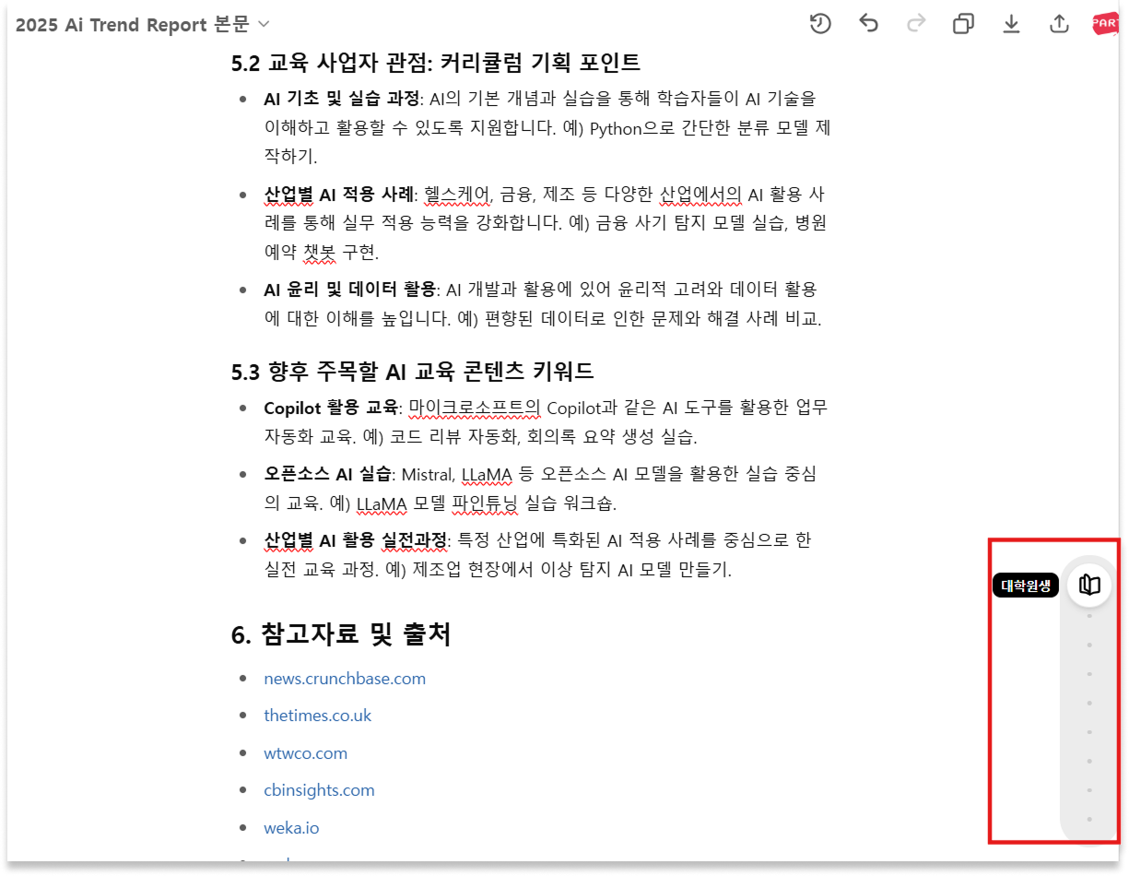Click the underlined word 마이크로소프트의

tap(475, 408)
